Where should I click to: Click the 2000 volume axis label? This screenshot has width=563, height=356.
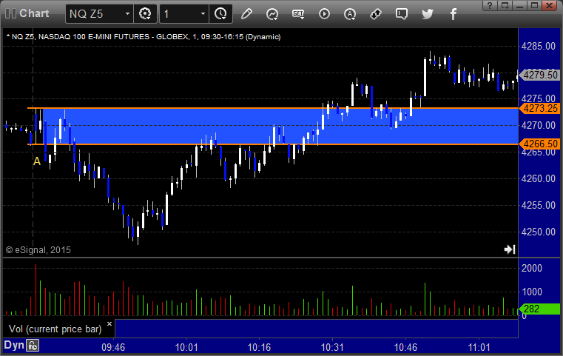click(532, 268)
